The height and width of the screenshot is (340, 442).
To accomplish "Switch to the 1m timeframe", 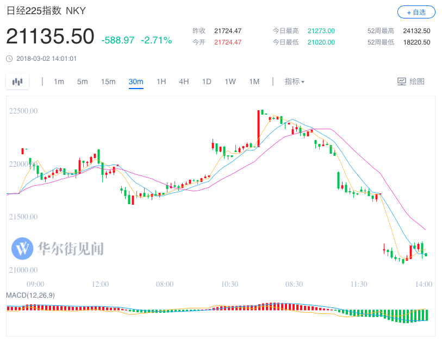I will [59, 81].
